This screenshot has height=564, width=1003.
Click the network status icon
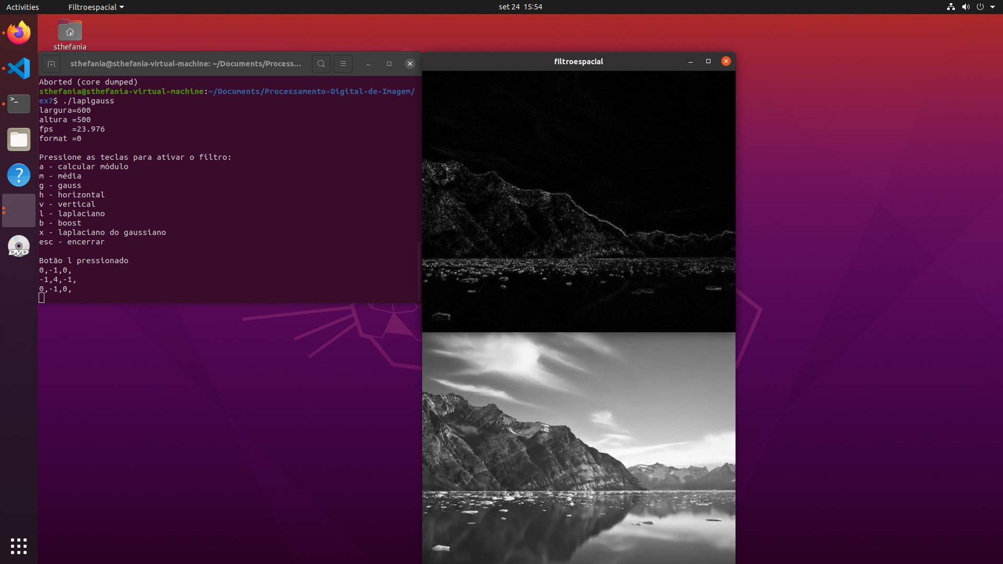click(951, 7)
